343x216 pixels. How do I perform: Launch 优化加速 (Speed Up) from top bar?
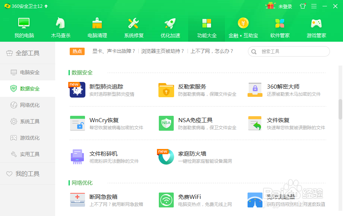[170, 26]
